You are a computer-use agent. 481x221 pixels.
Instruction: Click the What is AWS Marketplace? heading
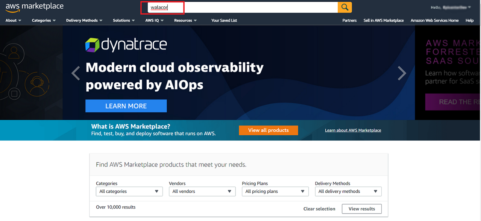coord(130,126)
